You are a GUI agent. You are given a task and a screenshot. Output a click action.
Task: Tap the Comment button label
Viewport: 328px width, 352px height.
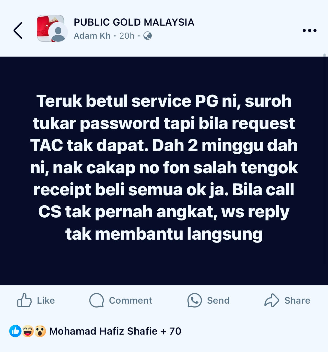coord(130,300)
